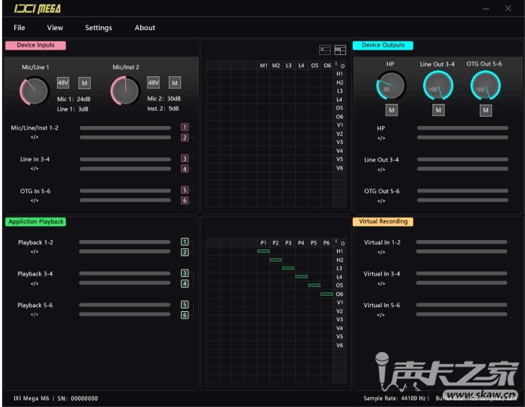The height and width of the screenshot is (407, 525).
Task: Toggle stereo link under Virtual In 3-4
Action: [382, 284]
